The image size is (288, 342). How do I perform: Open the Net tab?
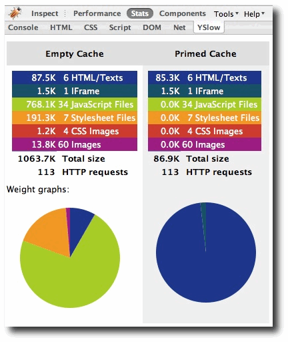179,27
